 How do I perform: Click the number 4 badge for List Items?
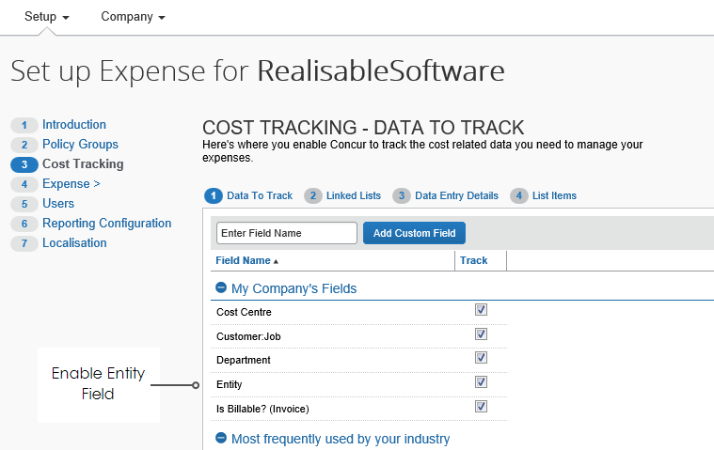(x=518, y=196)
